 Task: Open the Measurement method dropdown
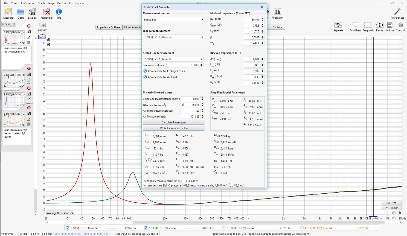pyautogui.click(x=174, y=20)
